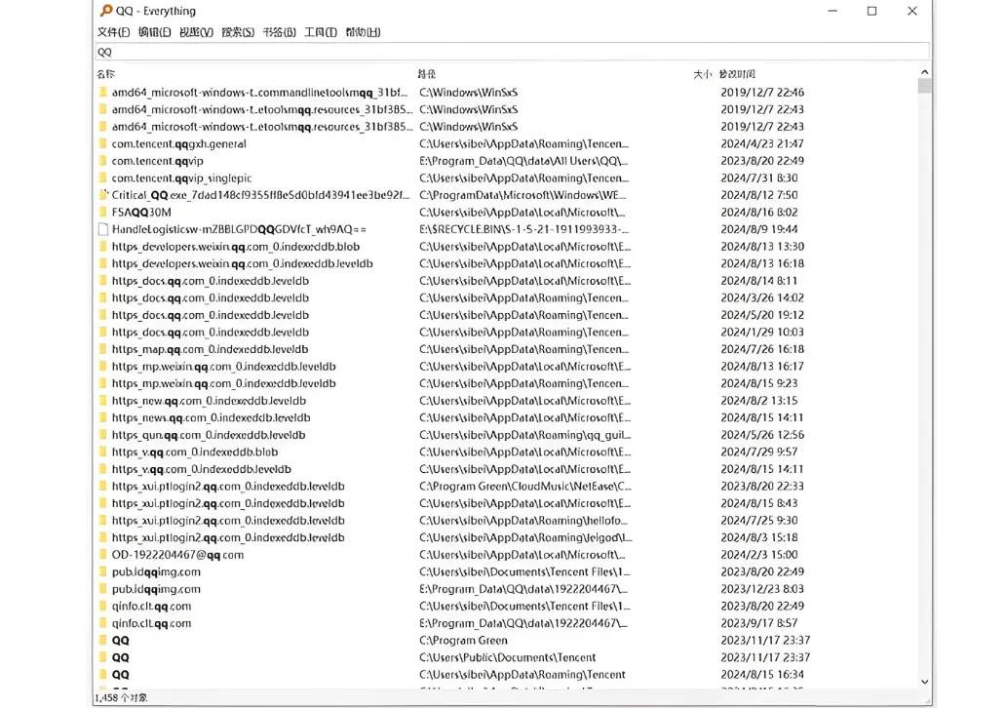Click the Everything magnifier icon in title bar

[x=106, y=11]
